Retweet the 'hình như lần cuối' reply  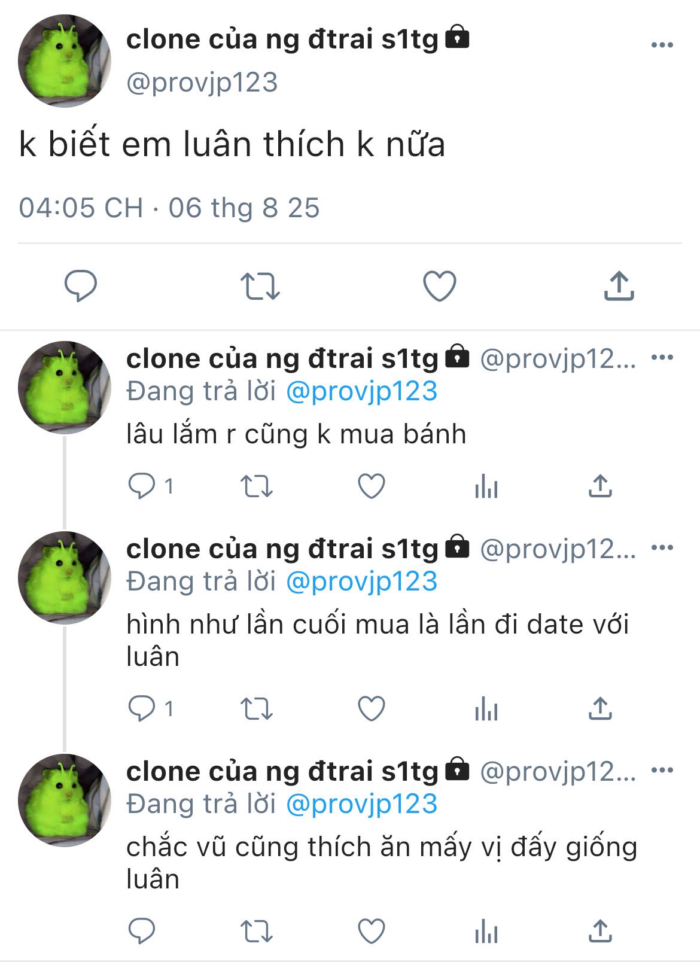point(257,709)
